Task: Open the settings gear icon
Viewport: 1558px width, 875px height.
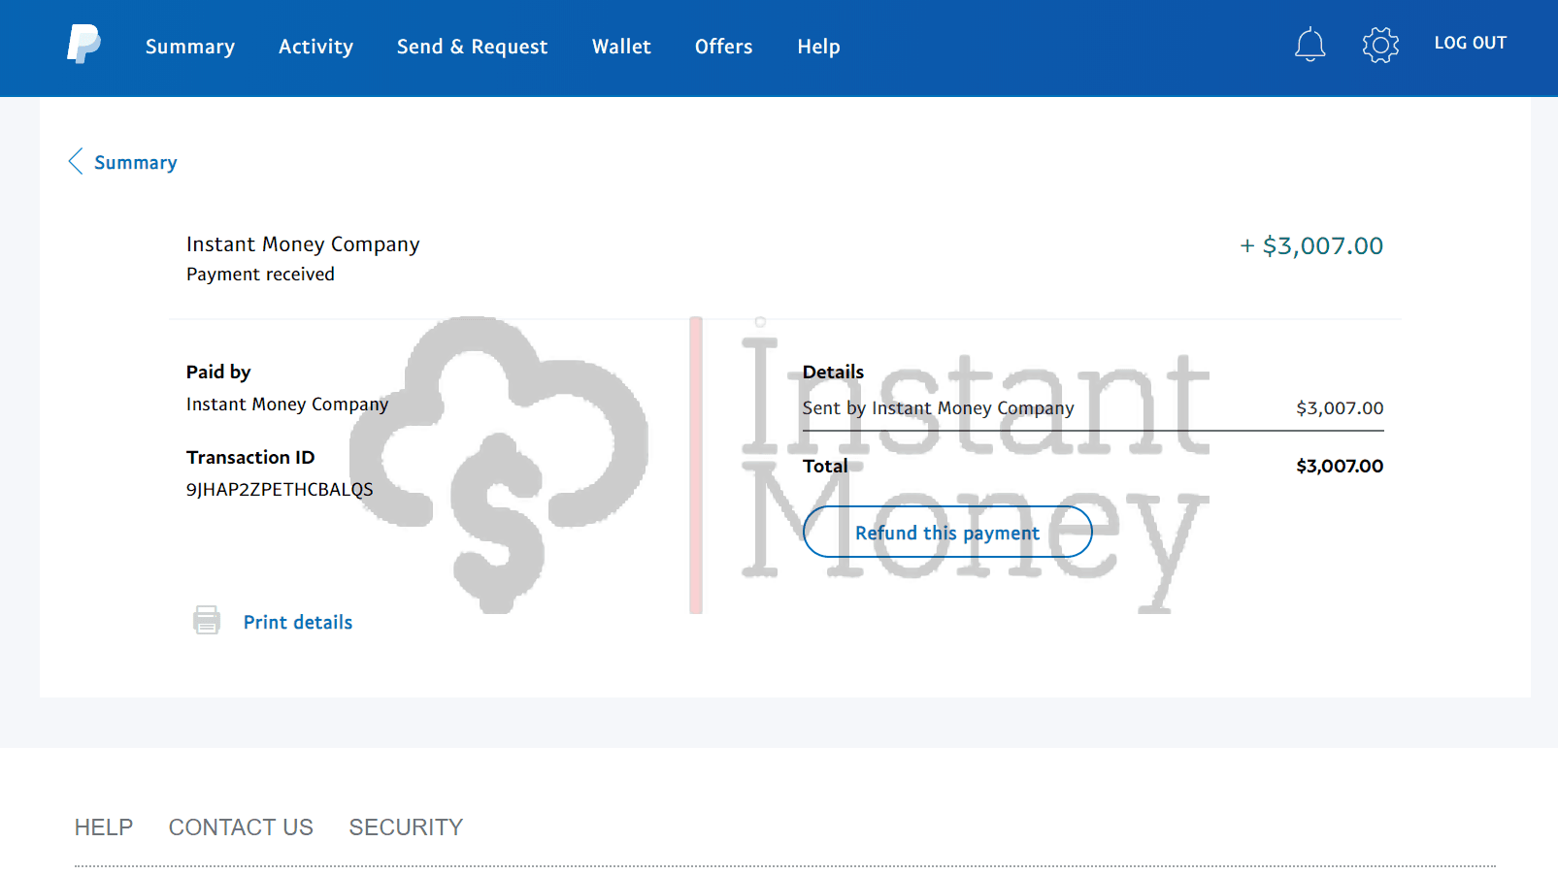Action: [x=1380, y=45]
